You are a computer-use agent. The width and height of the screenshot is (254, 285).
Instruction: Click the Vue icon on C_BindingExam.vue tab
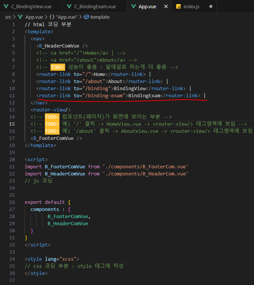point(69,6)
